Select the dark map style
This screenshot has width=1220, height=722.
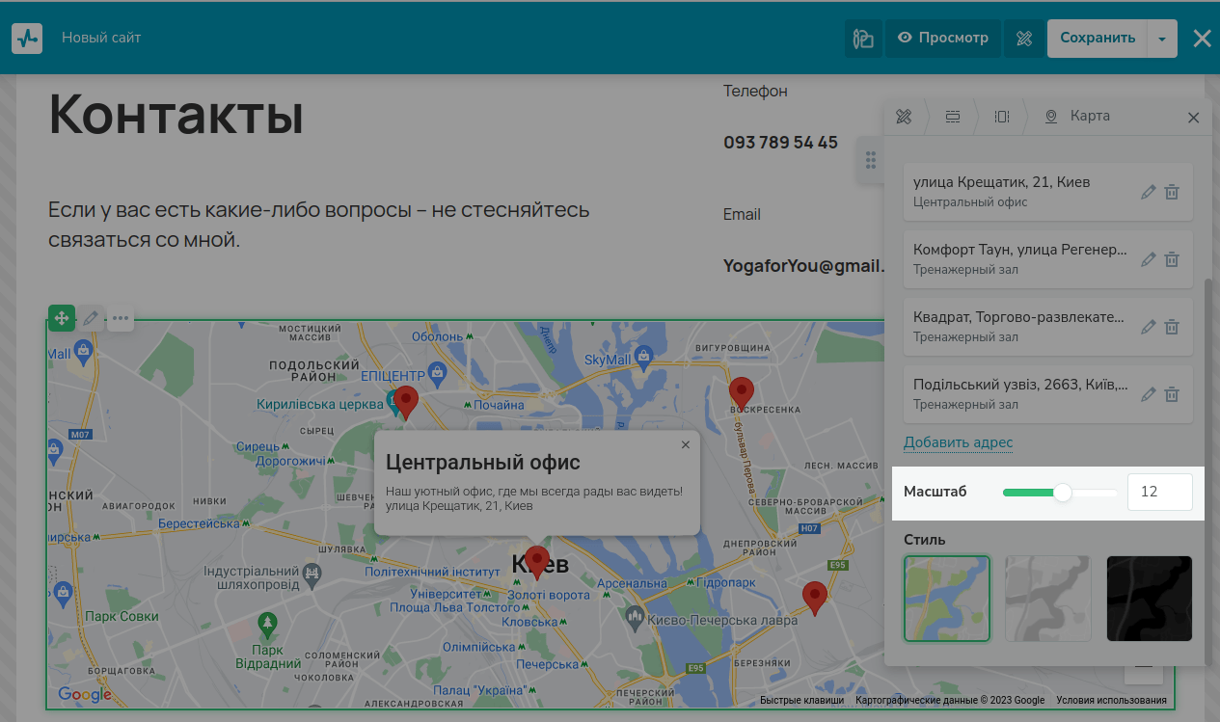[x=1150, y=599]
